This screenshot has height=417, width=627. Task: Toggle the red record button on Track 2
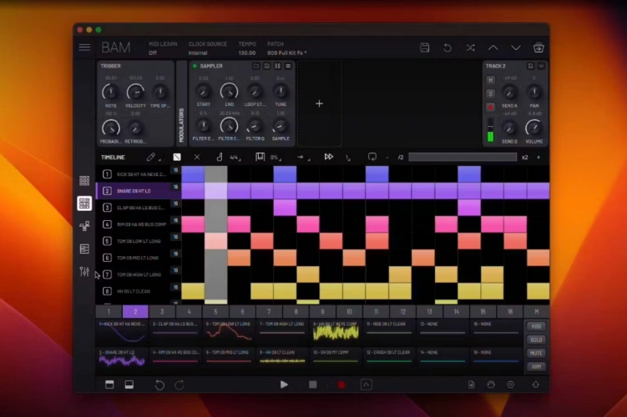[491, 107]
